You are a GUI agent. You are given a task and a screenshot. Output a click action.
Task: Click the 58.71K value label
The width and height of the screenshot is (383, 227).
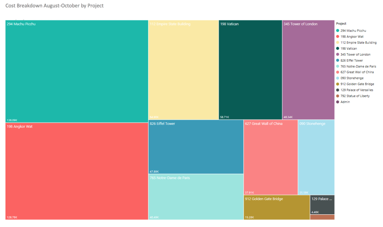pyautogui.click(x=225, y=117)
